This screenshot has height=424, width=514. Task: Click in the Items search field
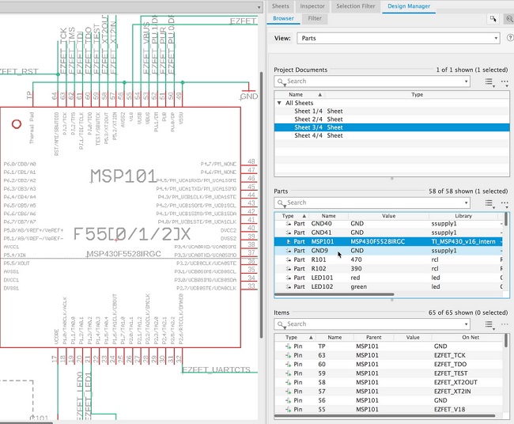click(372, 324)
